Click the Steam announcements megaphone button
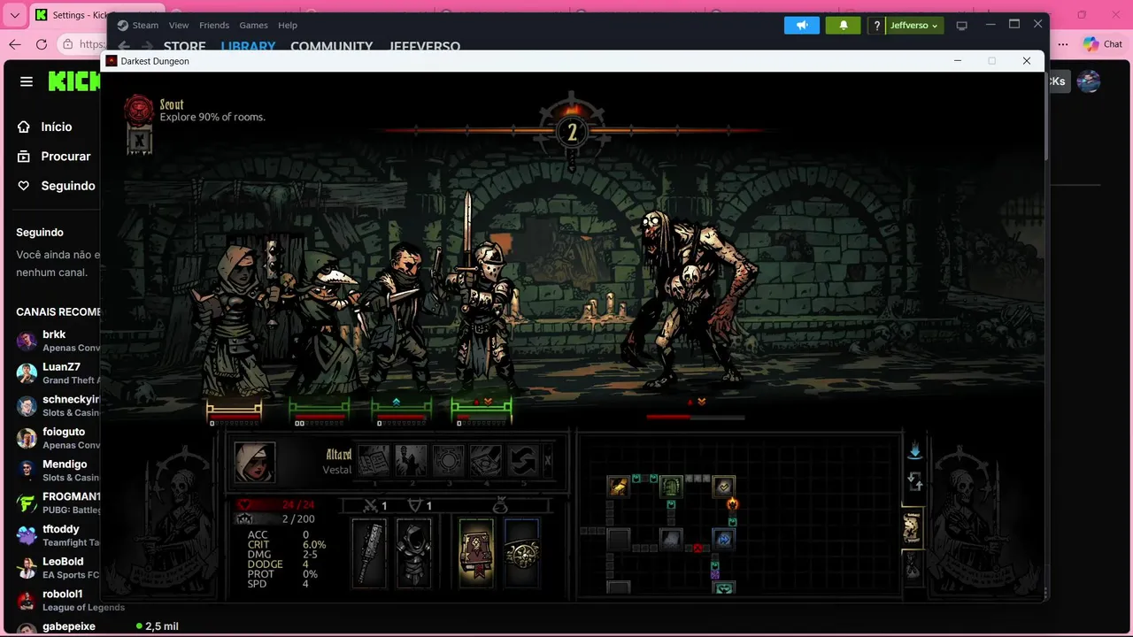 (802, 26)
